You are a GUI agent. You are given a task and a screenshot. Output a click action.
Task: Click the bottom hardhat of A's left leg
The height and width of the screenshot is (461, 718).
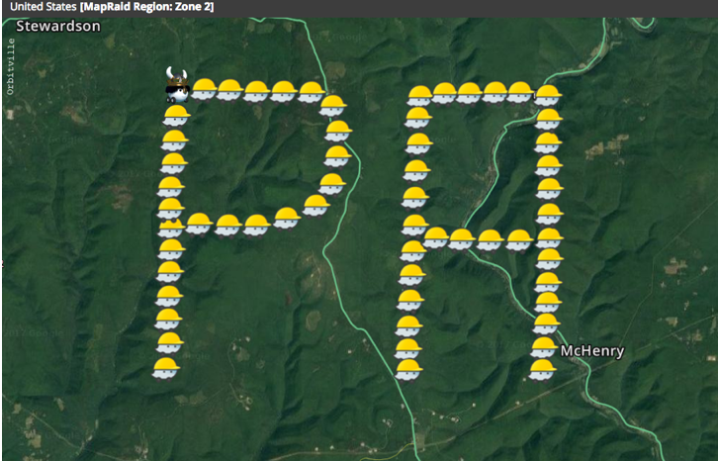point(407,370)
